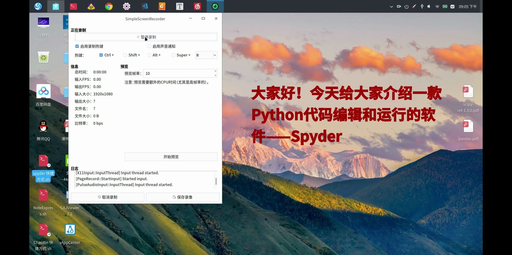Click the battery status tray icon
Image resolution: width=512 pixels, height=255 pixels.
pos(445,6)
